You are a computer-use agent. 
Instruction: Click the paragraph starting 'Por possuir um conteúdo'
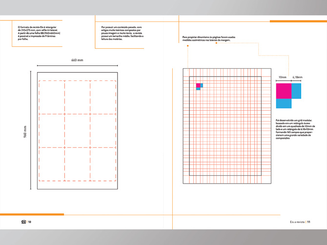click(x=122, y=36)
